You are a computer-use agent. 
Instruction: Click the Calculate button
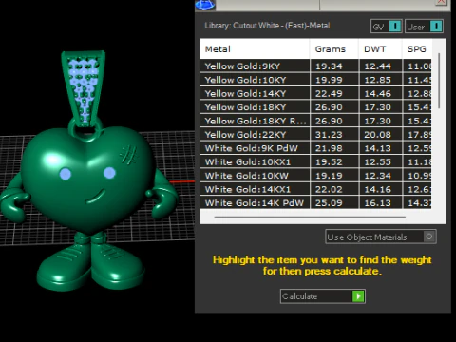tap(323, 296)
